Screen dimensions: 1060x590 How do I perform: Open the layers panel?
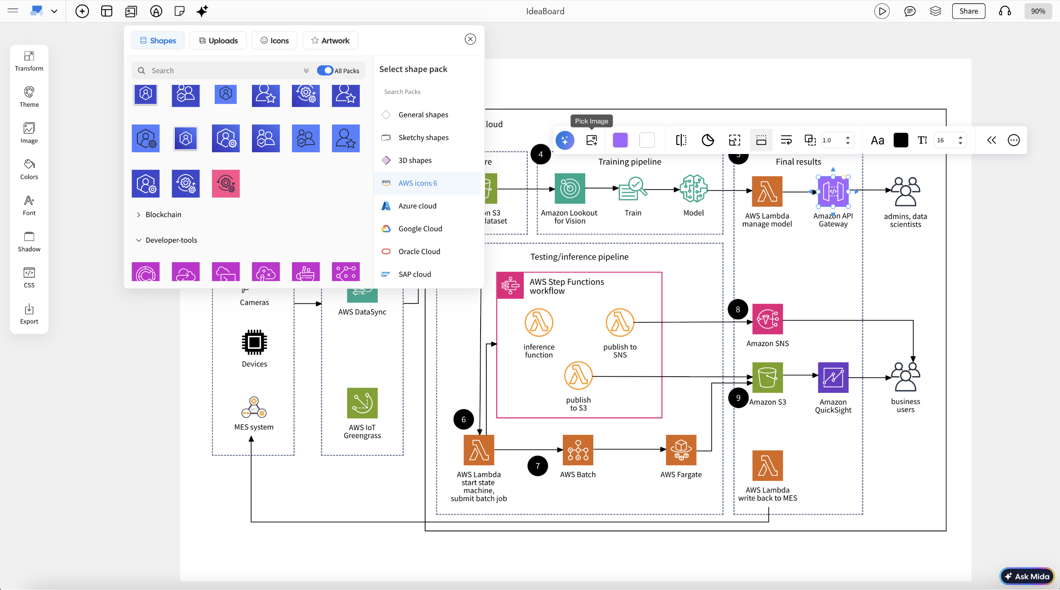tap(935, 11)
